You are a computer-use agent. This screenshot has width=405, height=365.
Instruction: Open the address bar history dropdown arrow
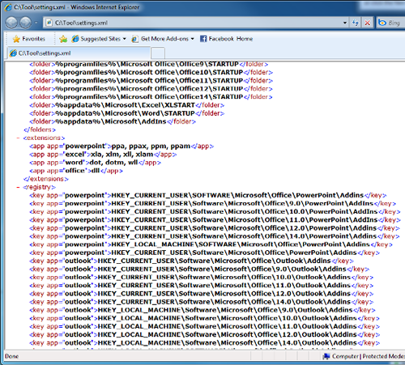coord(345,23)
